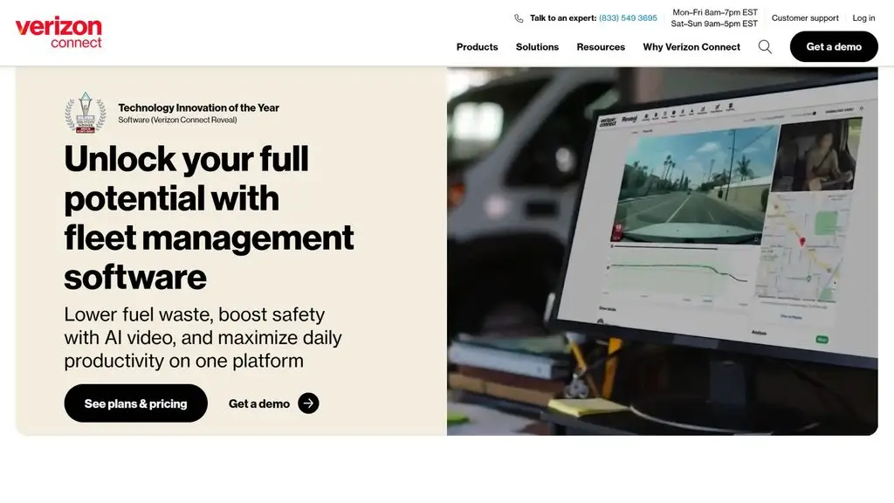Open the Resources menu
894x503 pixels.
601,47
